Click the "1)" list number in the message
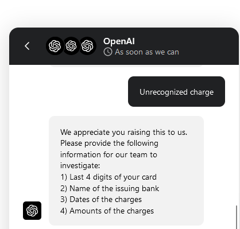240x229 pixels. pos(64,177)
